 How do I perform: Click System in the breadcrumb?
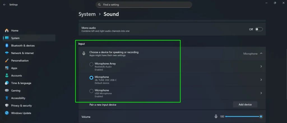(x=87, y=14)
